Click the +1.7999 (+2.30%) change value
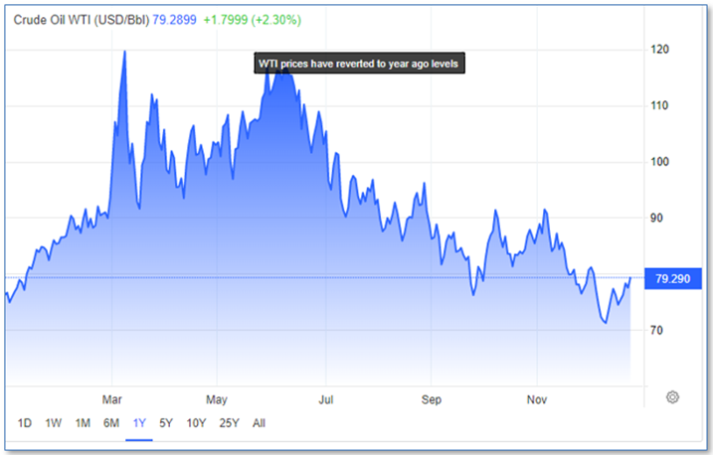 click(252, 20)
